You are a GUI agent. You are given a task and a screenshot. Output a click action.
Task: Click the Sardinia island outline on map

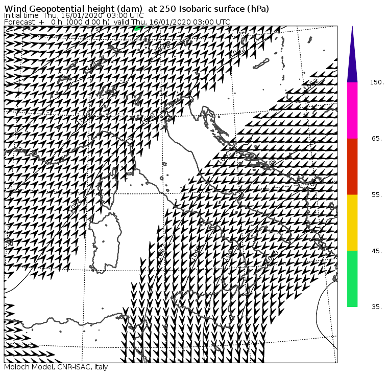105,243
